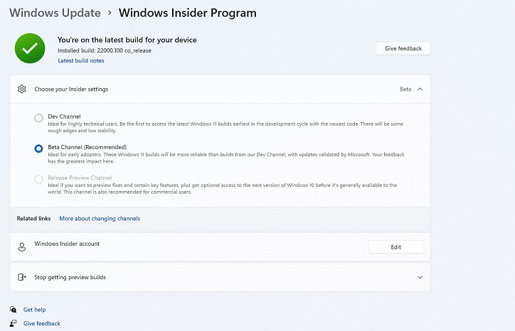Image resolution: width=515 pixels, height=331 pixels.
Task: Click the exit icon beside Stop getting preview builds
Action: pyautogui.click(x=21, y=277)
